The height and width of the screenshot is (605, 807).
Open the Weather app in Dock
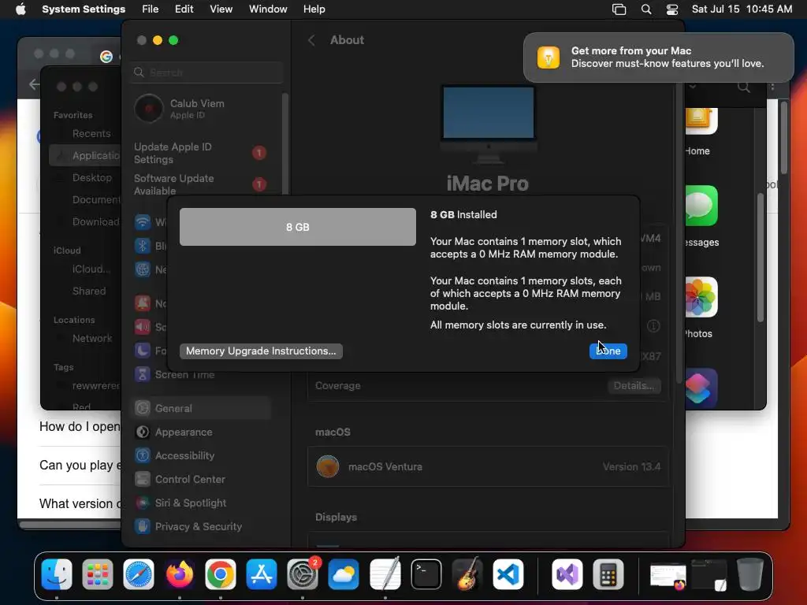point(344,574)
